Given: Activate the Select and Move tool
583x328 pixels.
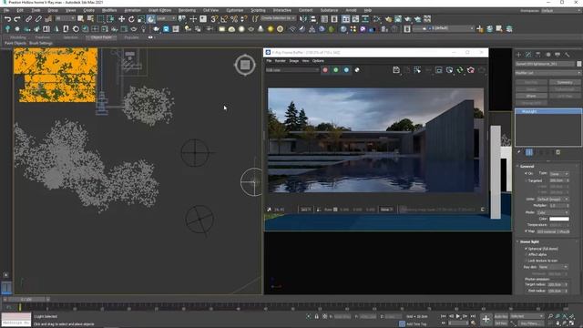Looking at the screenshot, I should (x=121, y=18).
